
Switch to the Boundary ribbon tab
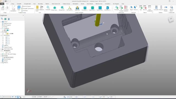40,4
